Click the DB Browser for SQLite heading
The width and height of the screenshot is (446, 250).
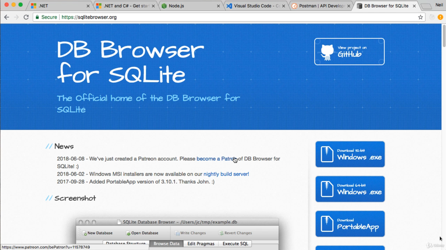coord(130,61)
